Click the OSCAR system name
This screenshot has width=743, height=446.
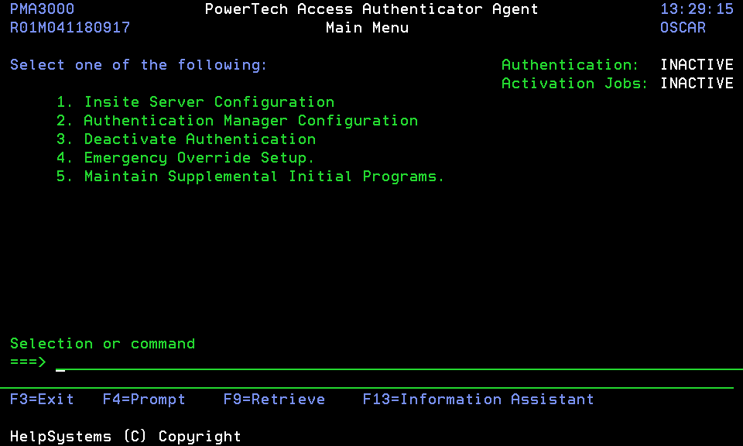point(683,28)
